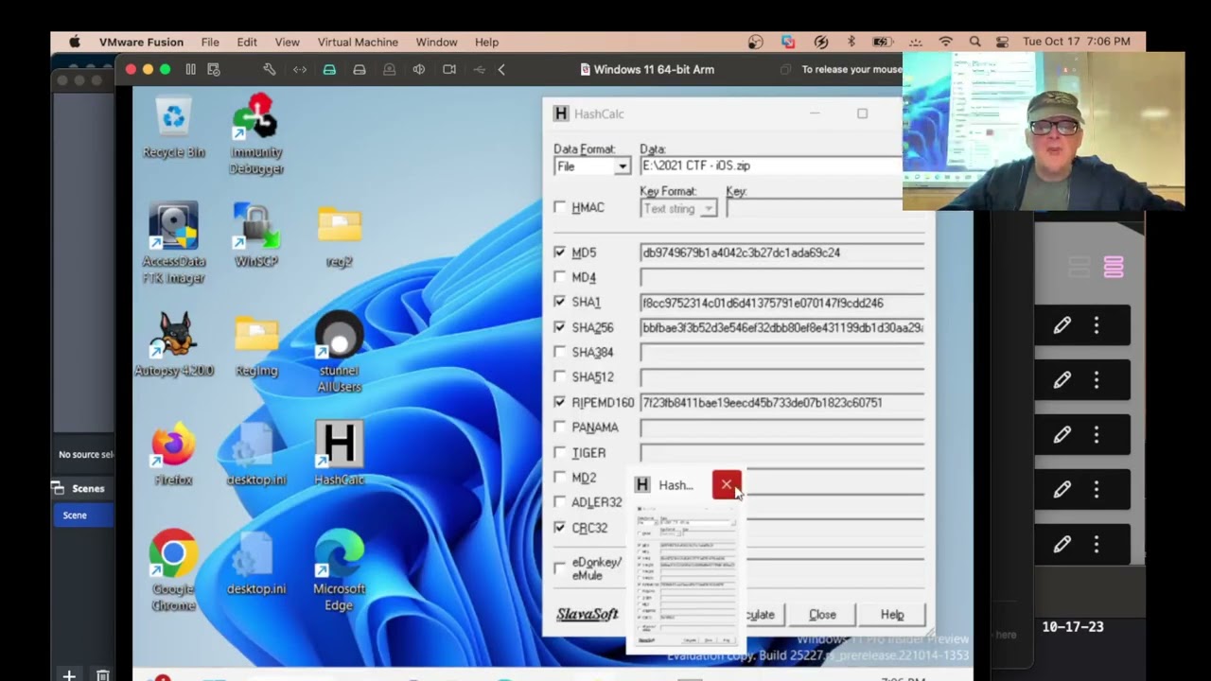Open VMware snapshot manager icon
The height and width of the screenshot is (681, 1211).
coord(214,69)
